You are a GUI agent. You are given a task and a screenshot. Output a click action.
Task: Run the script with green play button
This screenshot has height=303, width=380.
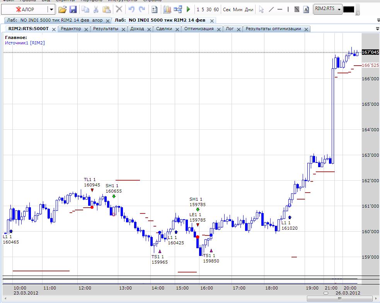click(x=188, y=10)
